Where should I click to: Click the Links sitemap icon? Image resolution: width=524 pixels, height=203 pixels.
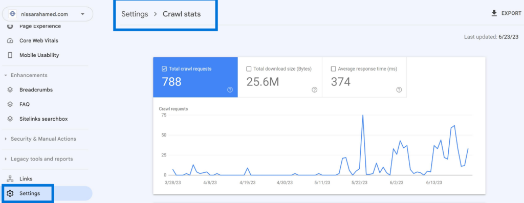[10, 179]
